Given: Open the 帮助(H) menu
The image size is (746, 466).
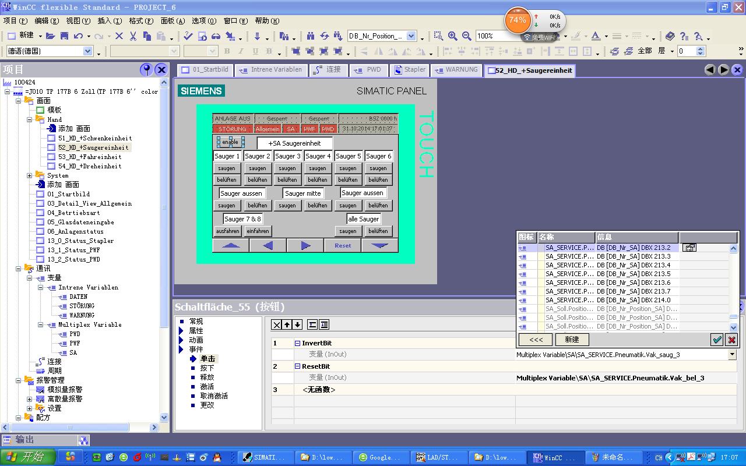Looking at the screenshot, I should 267,20.
